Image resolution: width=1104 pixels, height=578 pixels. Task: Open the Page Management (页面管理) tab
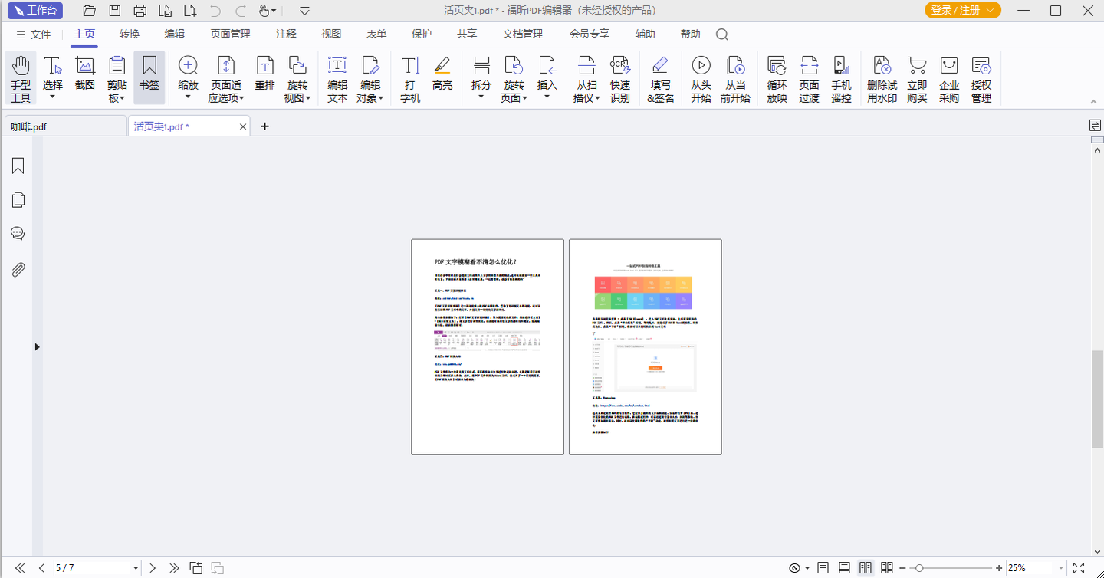pos(230,34)
